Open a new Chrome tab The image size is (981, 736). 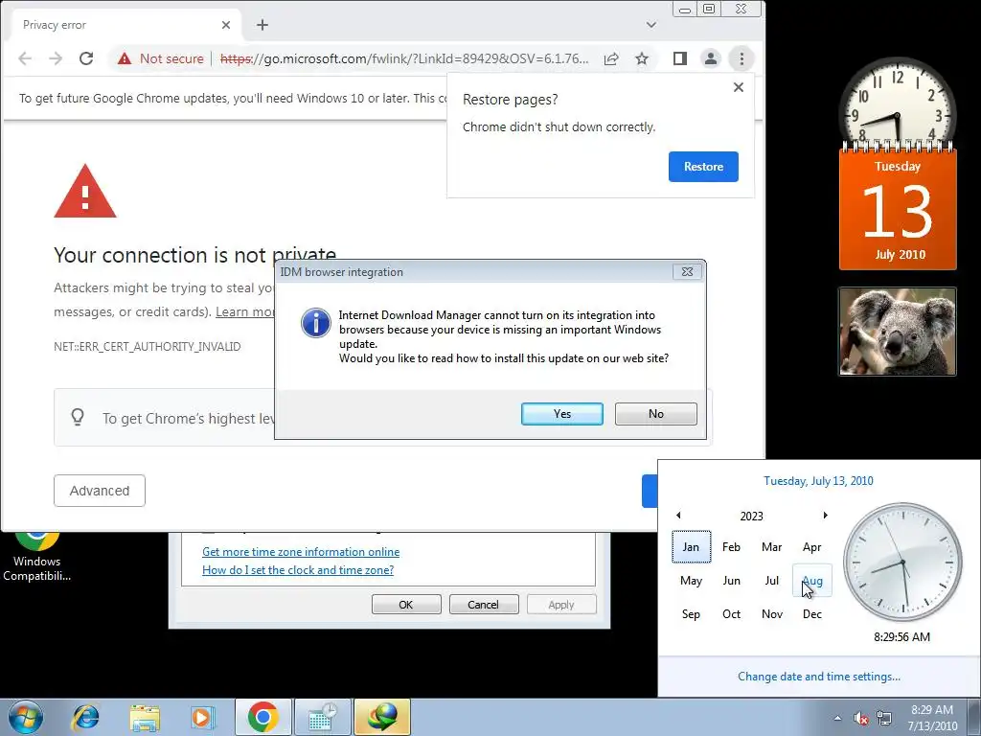click(262, 25)
